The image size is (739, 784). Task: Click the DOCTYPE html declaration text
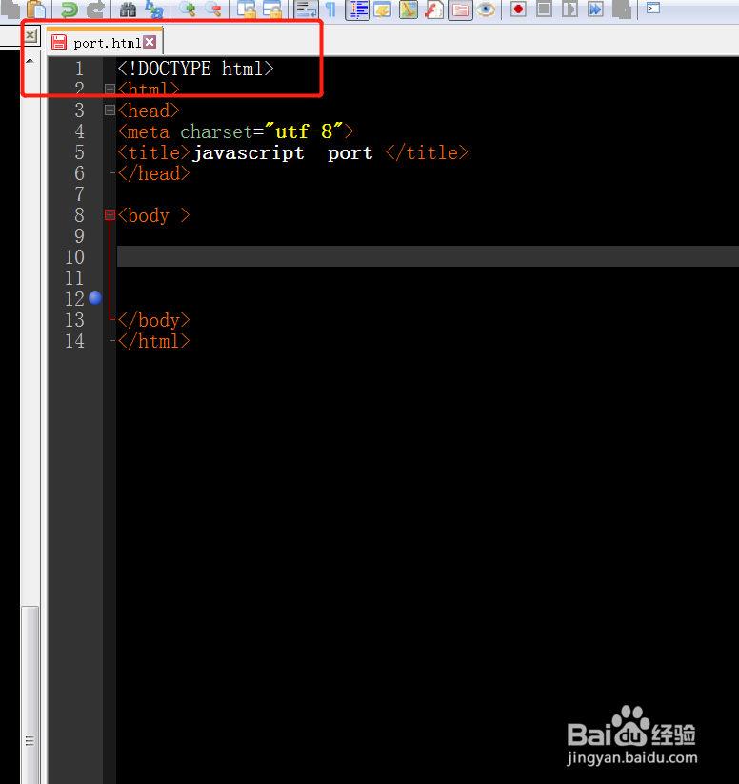[x=195, y=69]
